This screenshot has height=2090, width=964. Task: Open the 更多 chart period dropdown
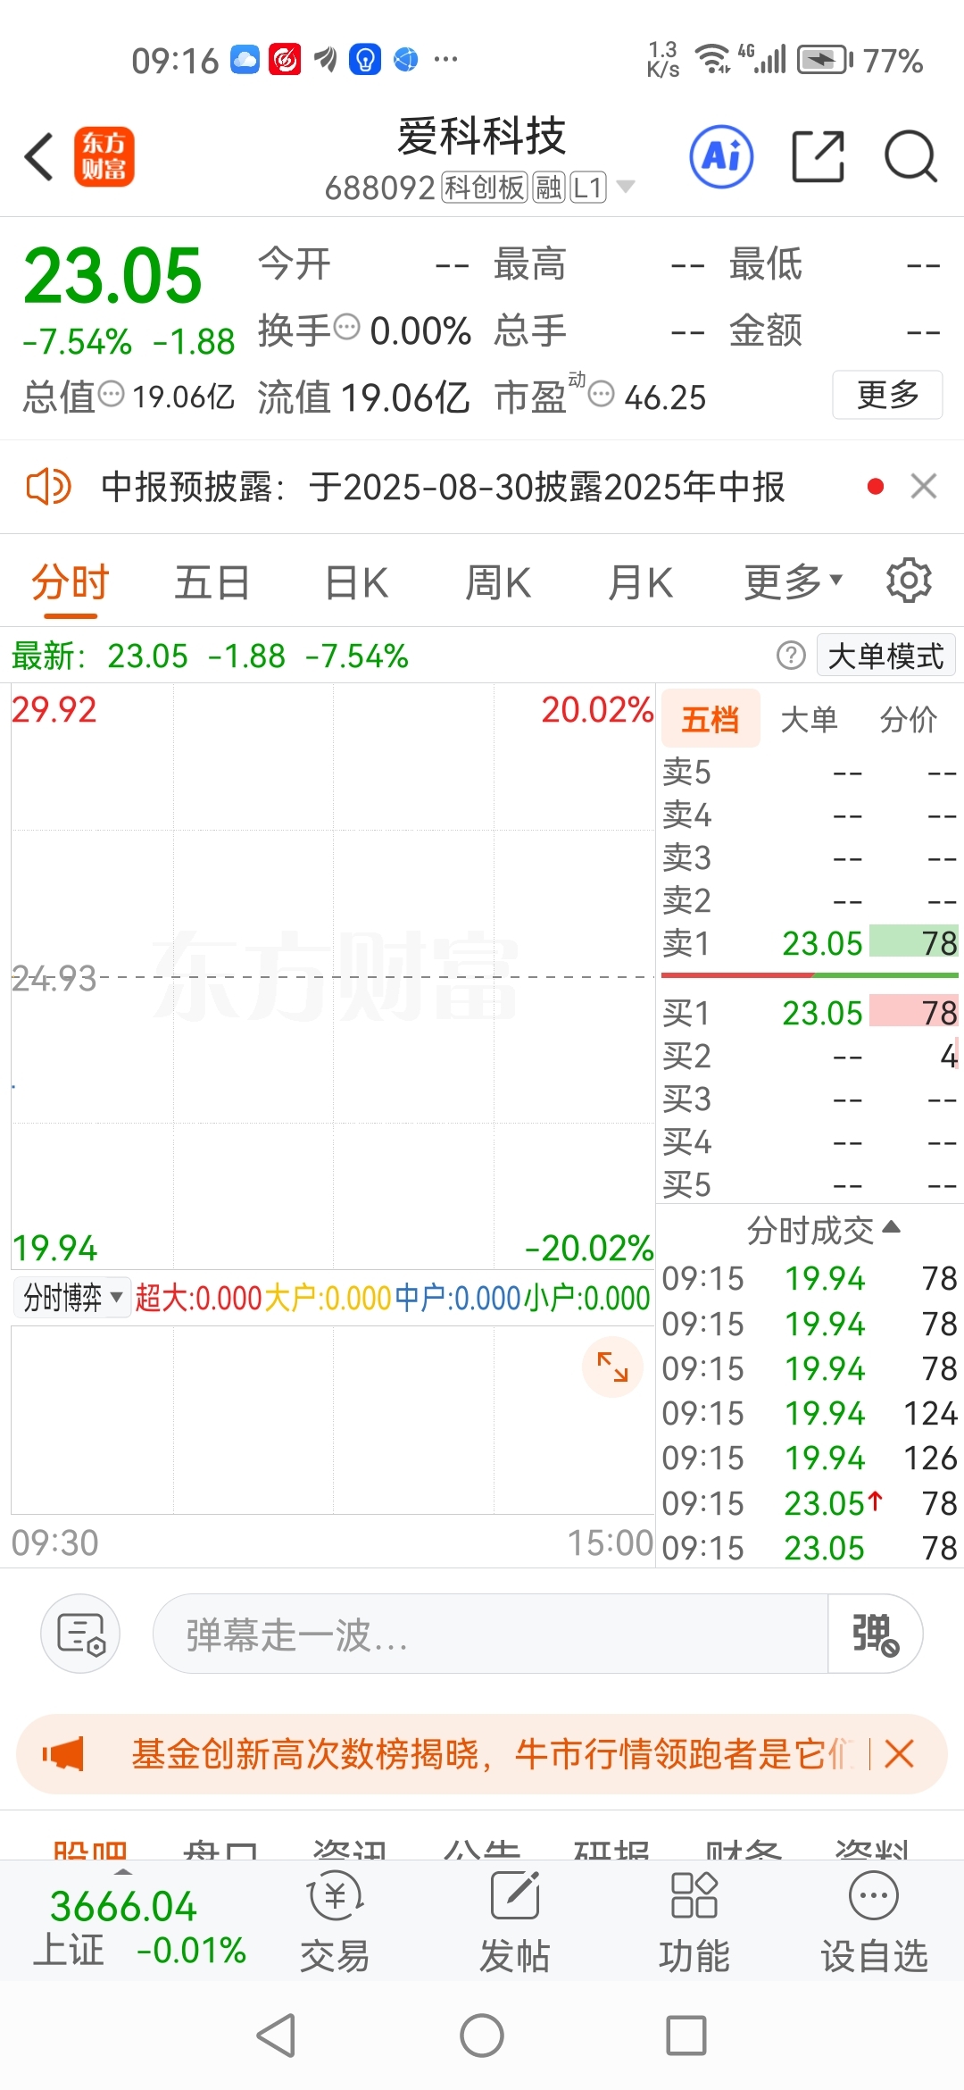(793, 582)
